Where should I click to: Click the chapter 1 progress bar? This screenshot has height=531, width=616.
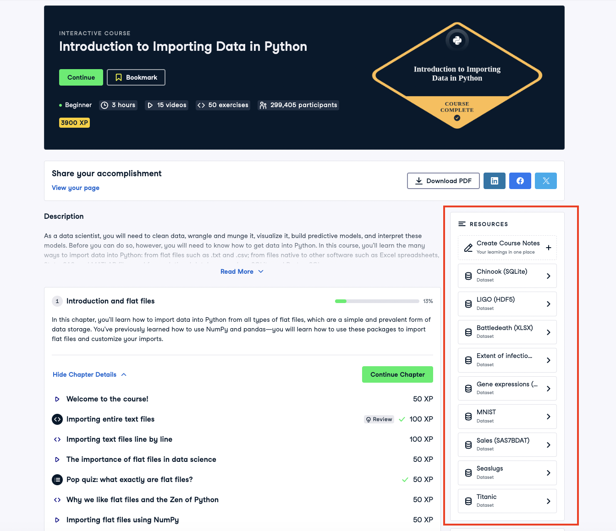(377, 301)
